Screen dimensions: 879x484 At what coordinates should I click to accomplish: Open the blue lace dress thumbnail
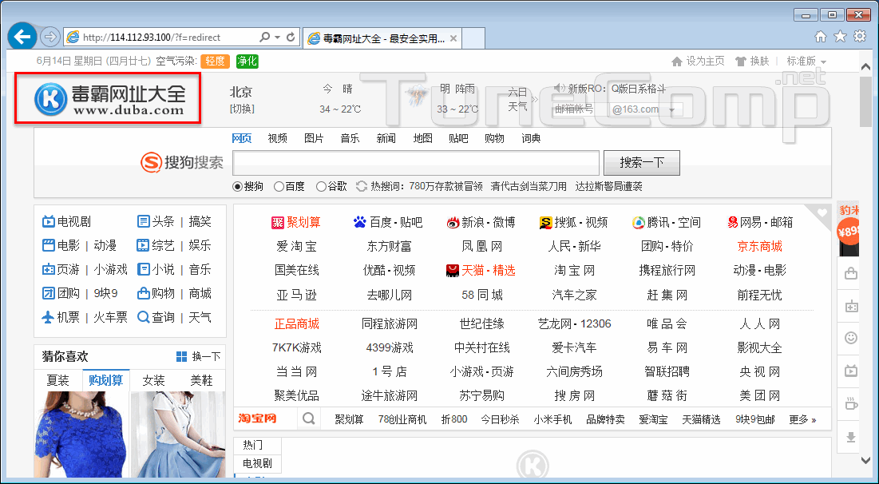[81, 434]
